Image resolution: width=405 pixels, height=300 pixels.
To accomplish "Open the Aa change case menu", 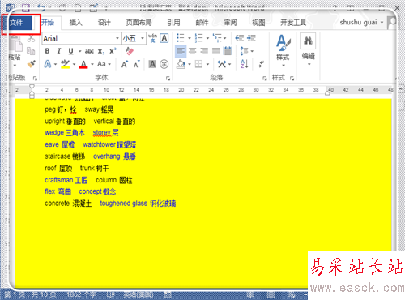I will (104, 64).
